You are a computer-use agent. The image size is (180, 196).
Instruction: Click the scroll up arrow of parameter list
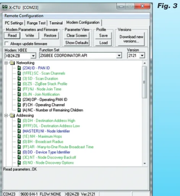(x=144, y=63)
